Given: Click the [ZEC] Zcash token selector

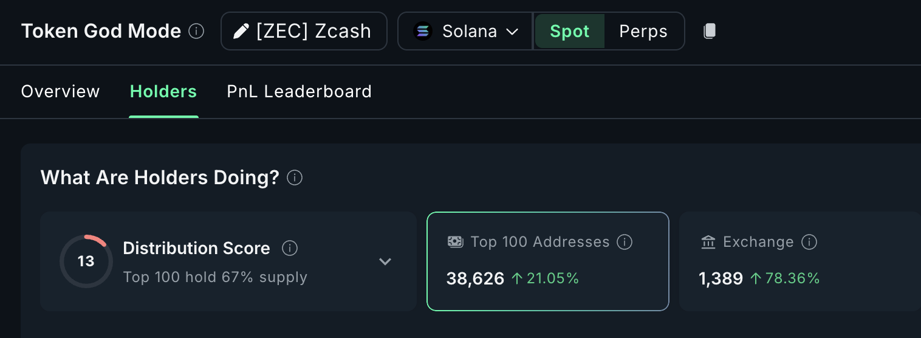Looking at the screenshot, I should (x=304, y=31).
